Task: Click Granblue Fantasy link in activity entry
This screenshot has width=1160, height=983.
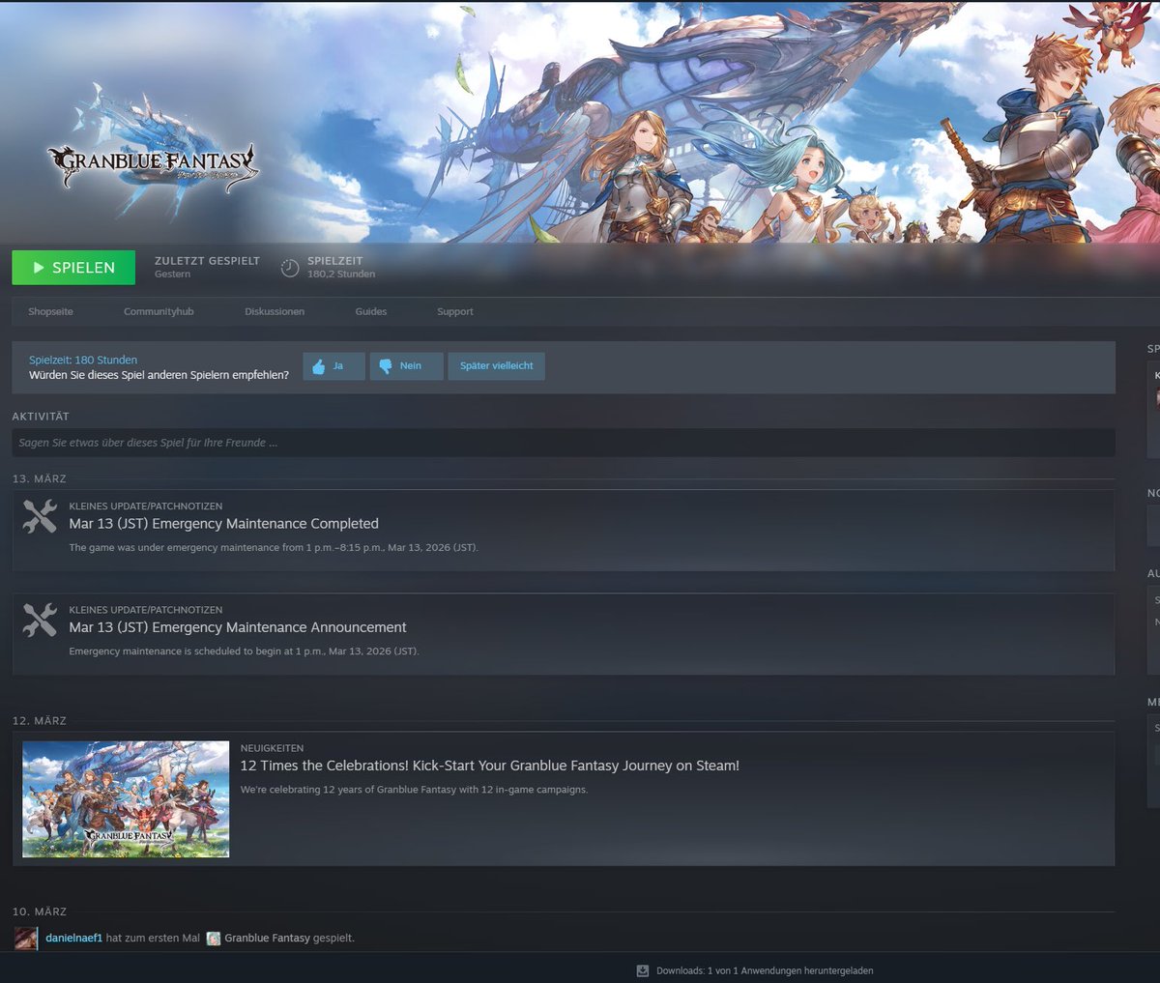Action: [x=267, y=938]
